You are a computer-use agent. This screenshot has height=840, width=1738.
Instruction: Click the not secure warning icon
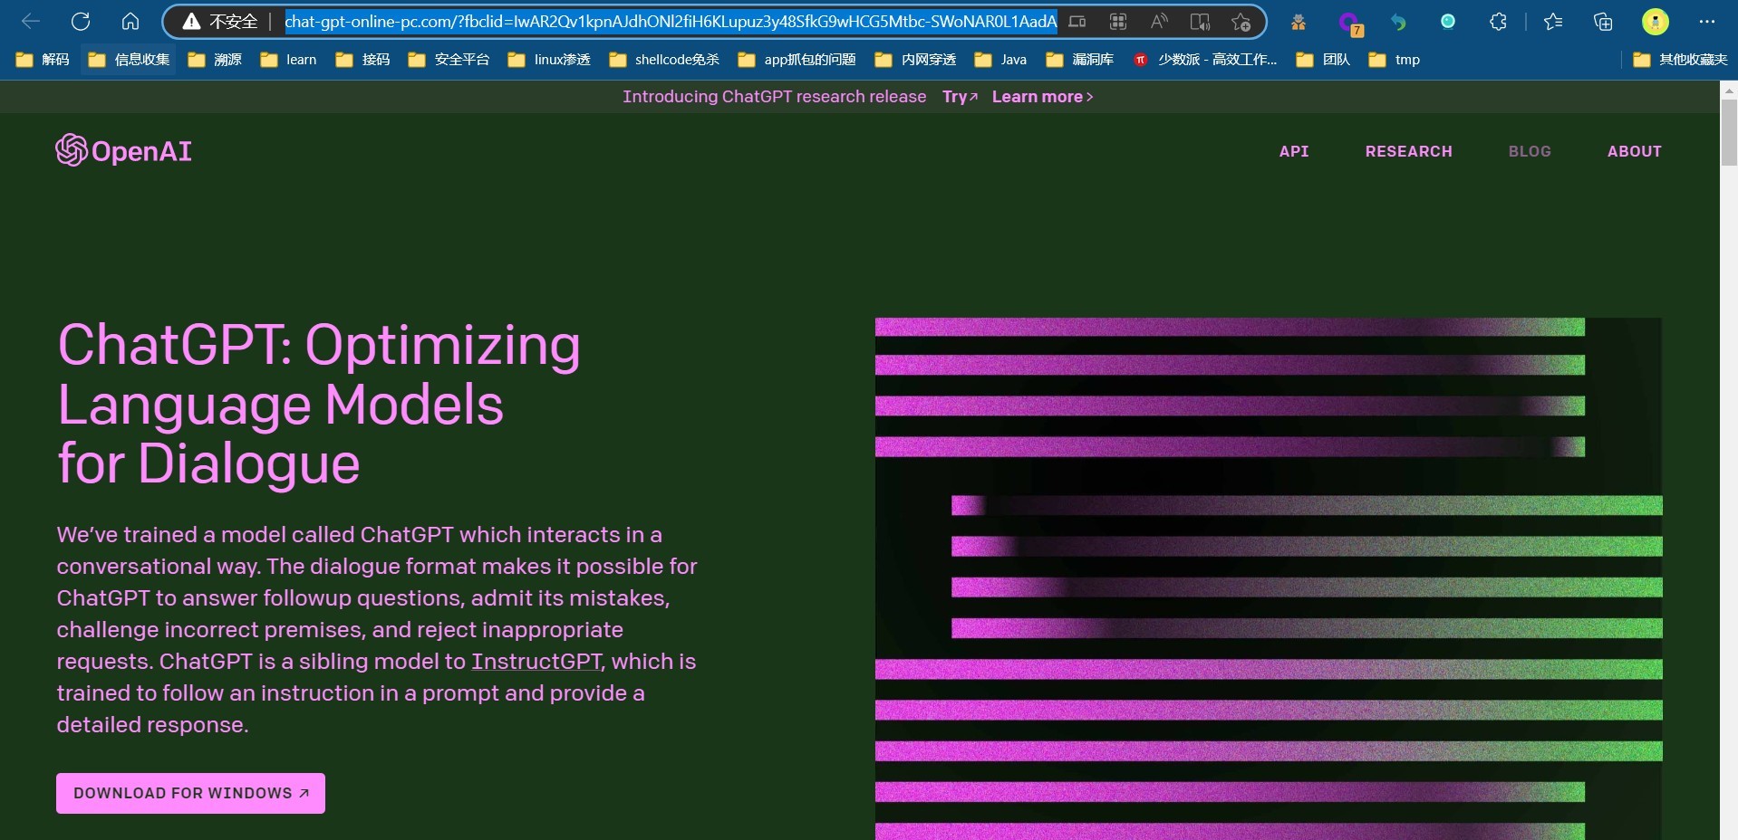191,22
